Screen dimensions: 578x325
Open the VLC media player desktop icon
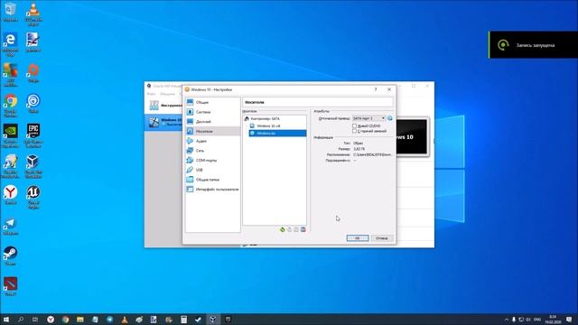click(x=33, y=14)
